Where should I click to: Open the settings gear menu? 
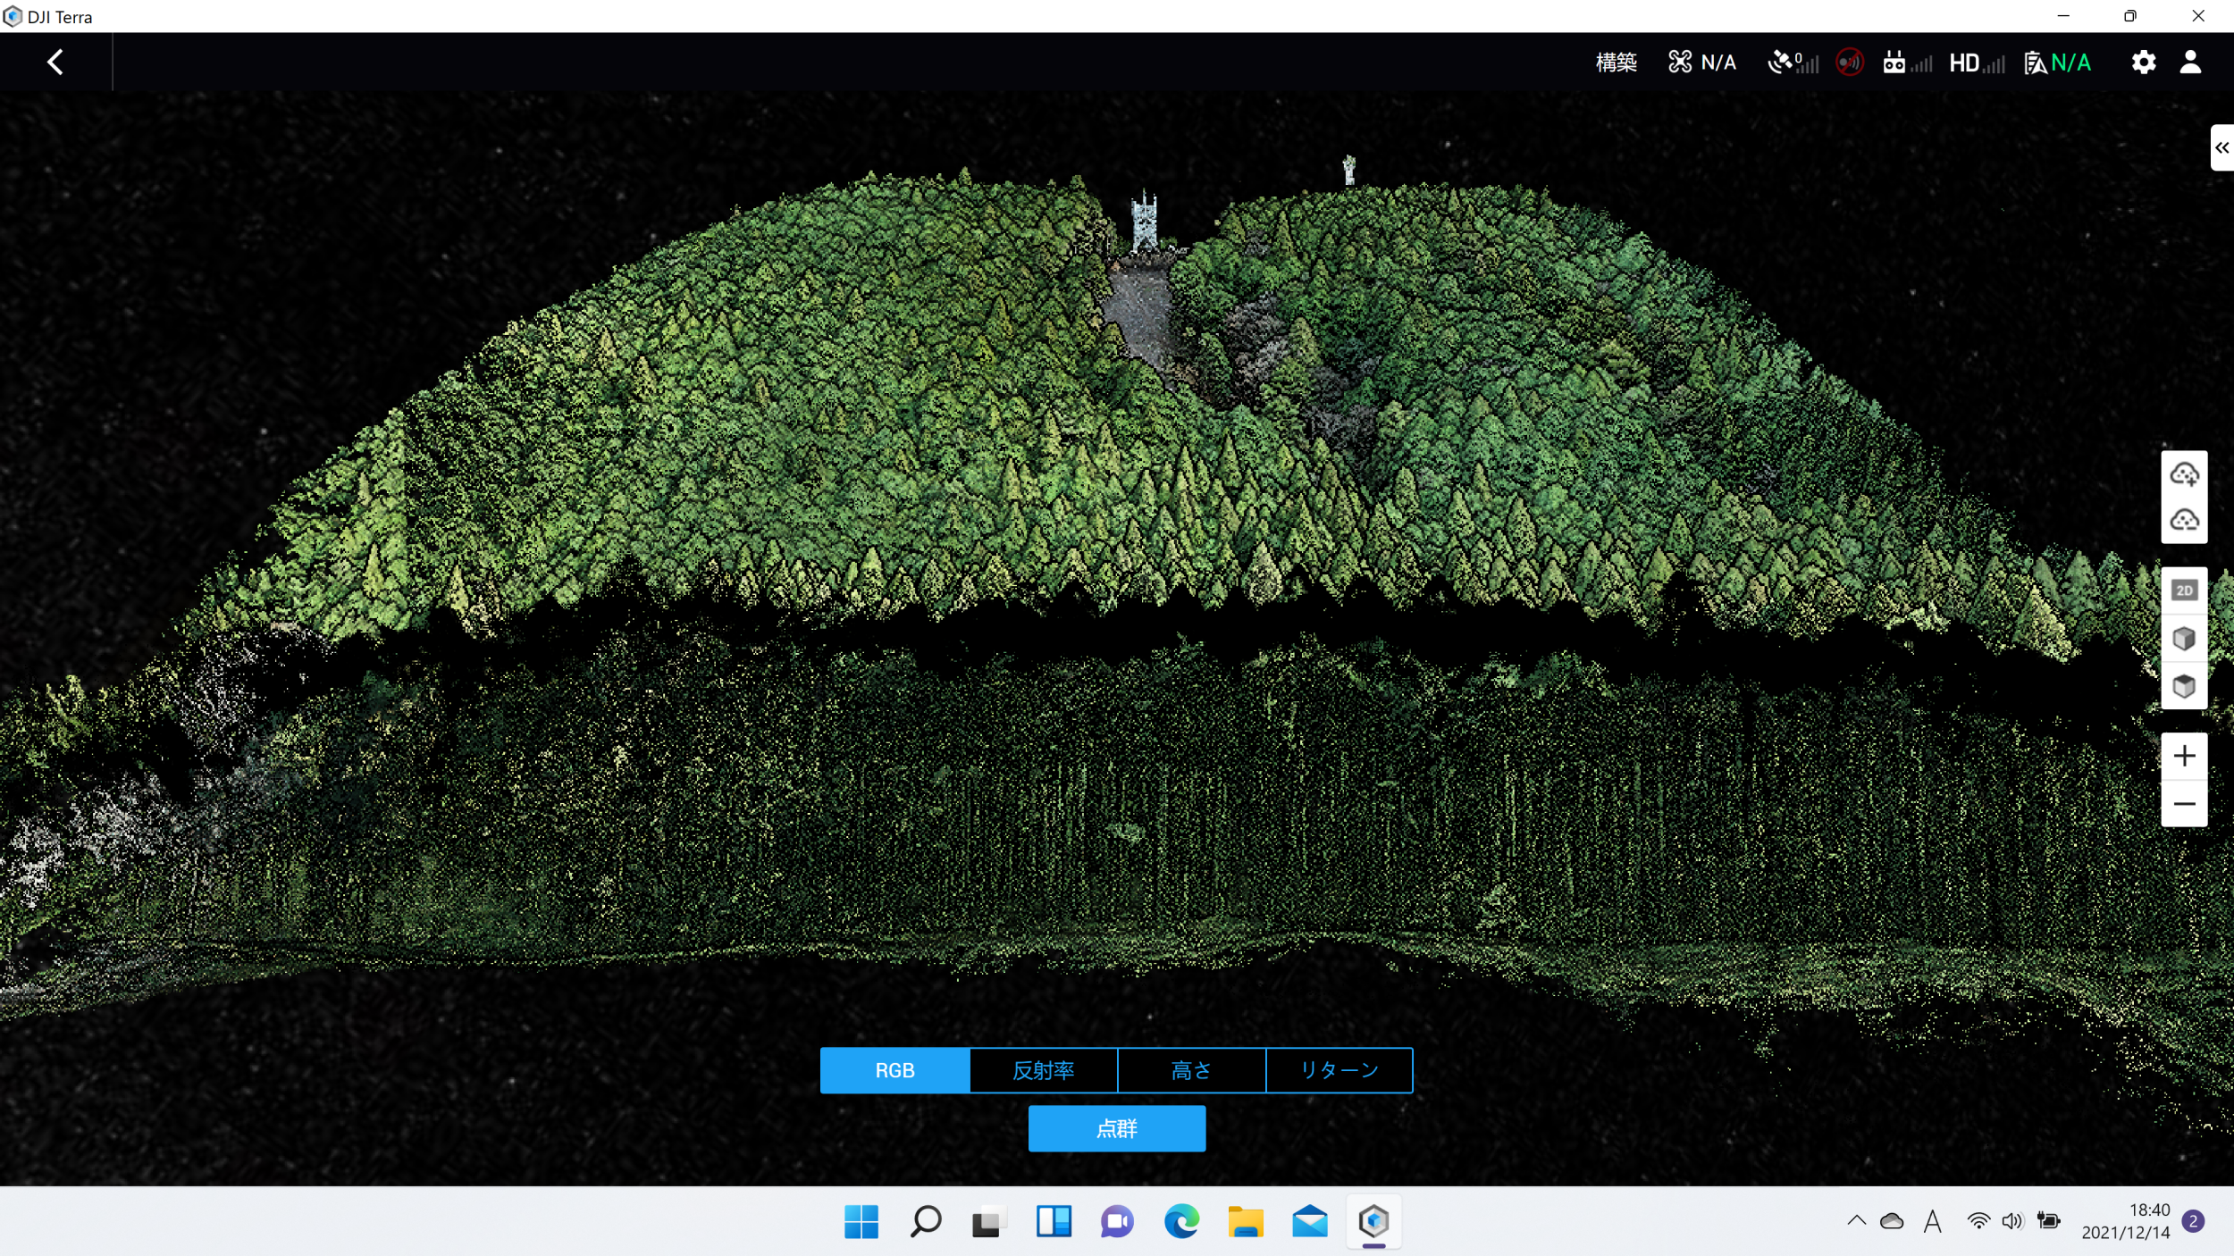[x=2143, y=62]
